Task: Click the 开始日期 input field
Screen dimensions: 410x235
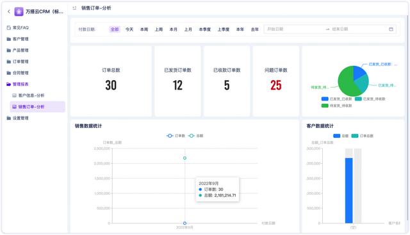Action: (x=294, y=29)
